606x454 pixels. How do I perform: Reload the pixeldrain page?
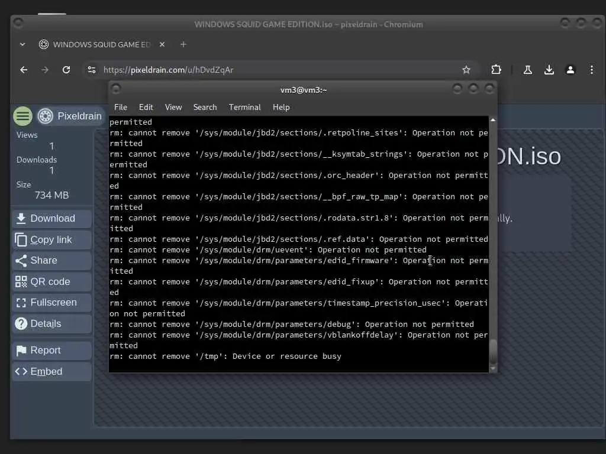pos(66,70)
